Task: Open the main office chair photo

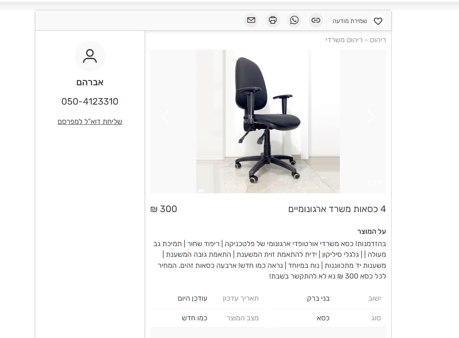Action: (268, 121)
